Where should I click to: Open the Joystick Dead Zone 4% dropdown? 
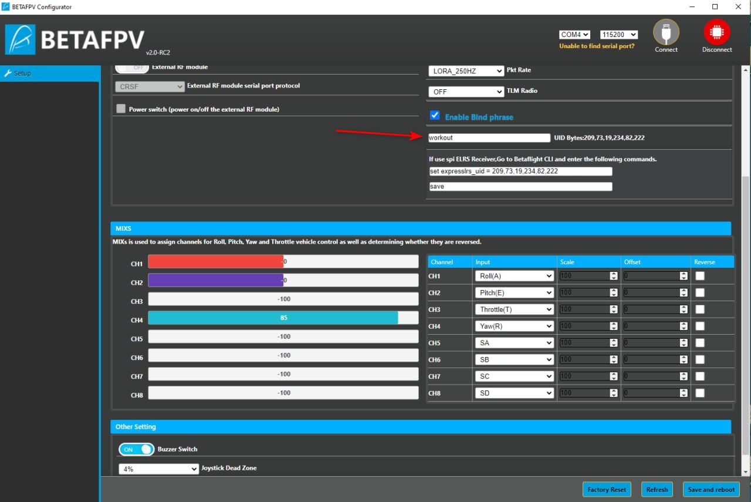(x=158, y=469)
